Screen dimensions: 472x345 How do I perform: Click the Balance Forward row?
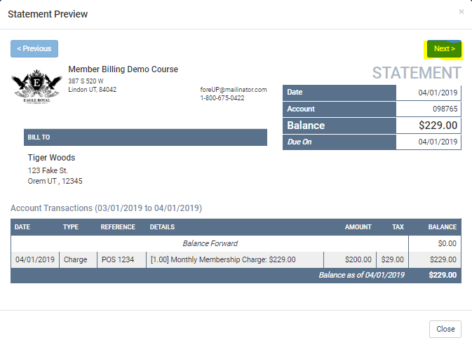(x=210, y=243)
